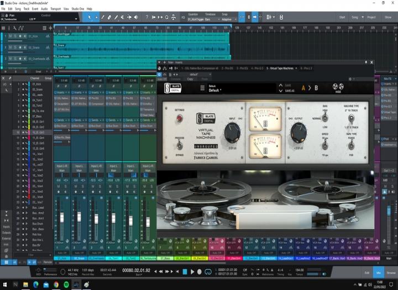Expand the Control parameter dropdown arrow
398x290 pixels.
[x=76, y=19]
